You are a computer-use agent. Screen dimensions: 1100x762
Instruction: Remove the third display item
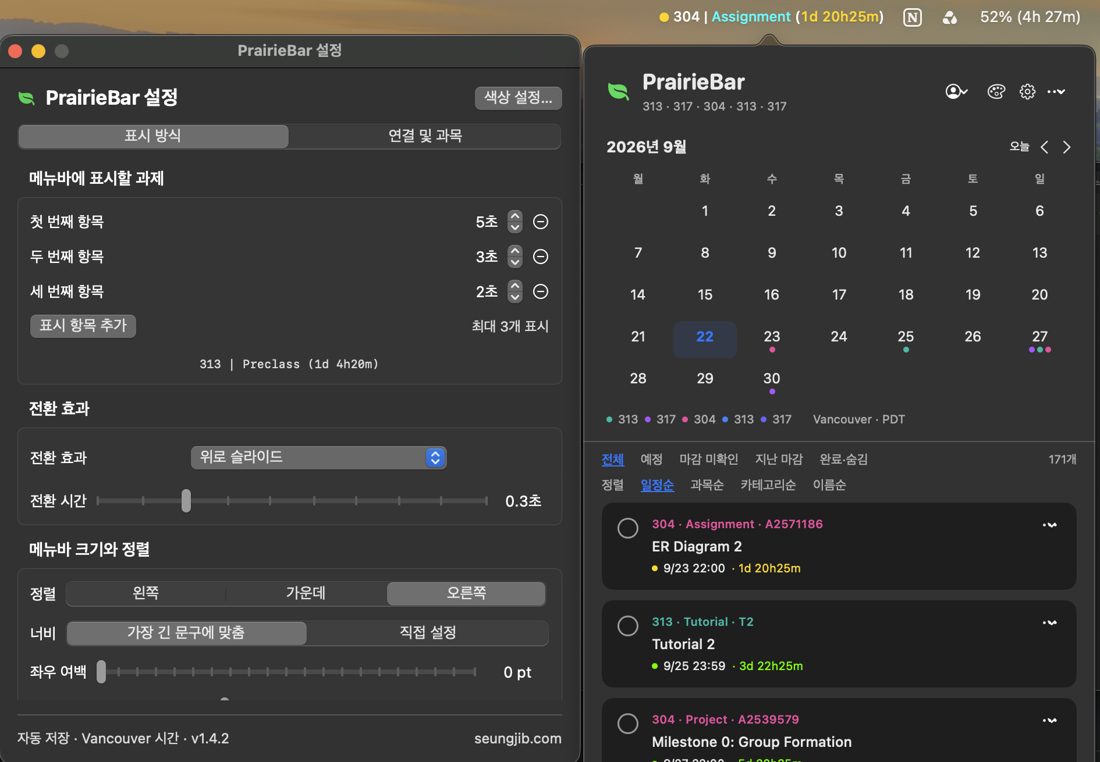pyautogui.click(x=541, y=291)
